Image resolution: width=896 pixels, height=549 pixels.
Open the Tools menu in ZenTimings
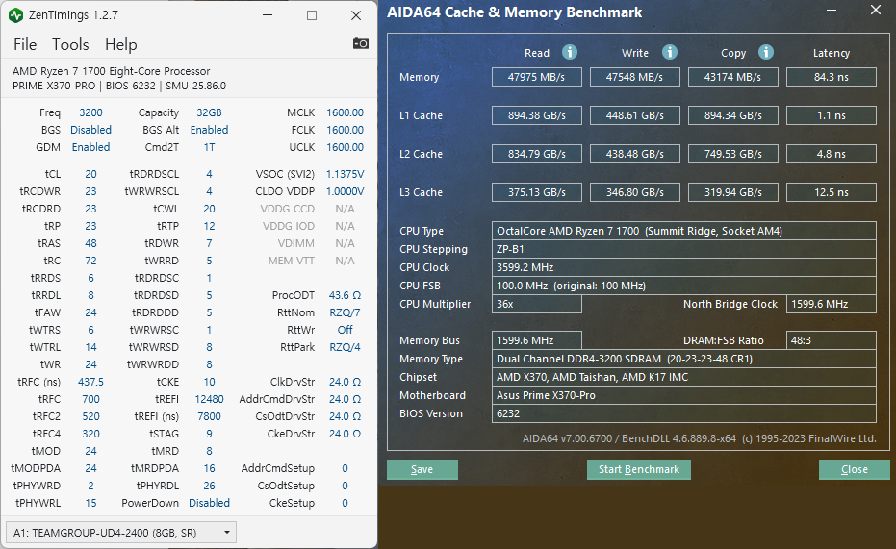click(x=70, y=44)
